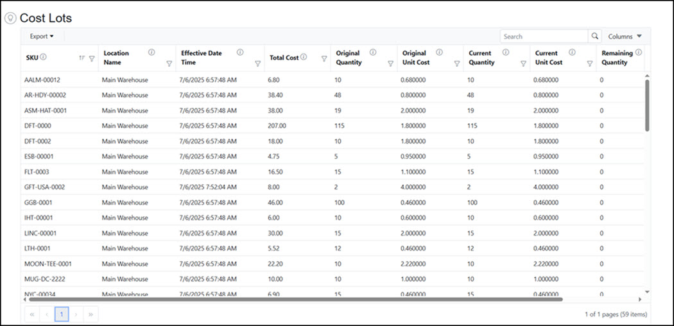This screenshot has width=674, height=326.
Task: Show info for Remaining Quantity column
Action: click(638, 53)
